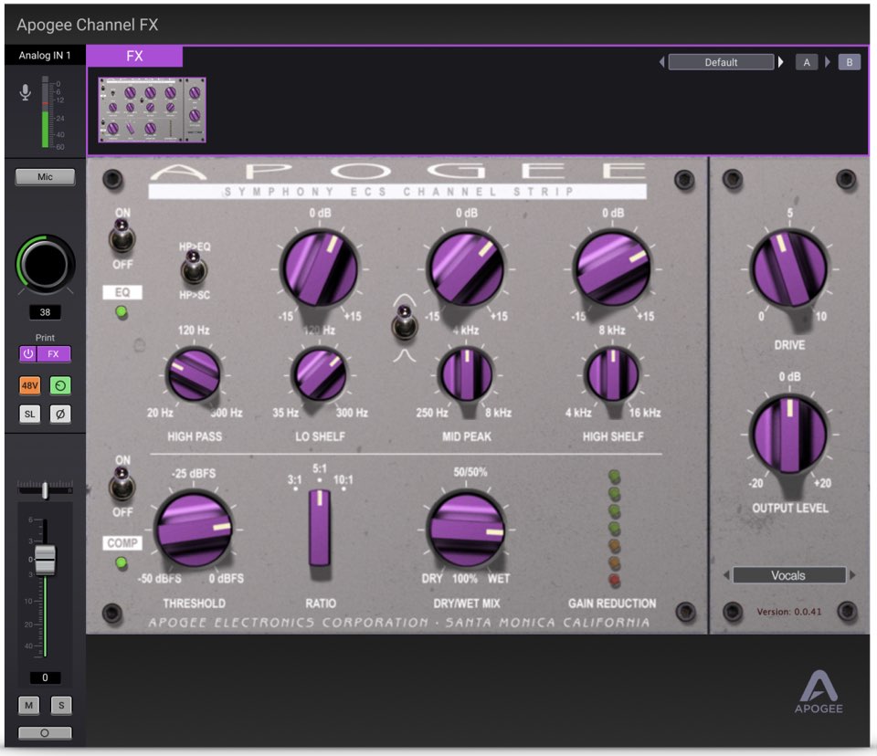Select the FX tab
This screenshot has width=877, height=756.
[x=134, y=56]
